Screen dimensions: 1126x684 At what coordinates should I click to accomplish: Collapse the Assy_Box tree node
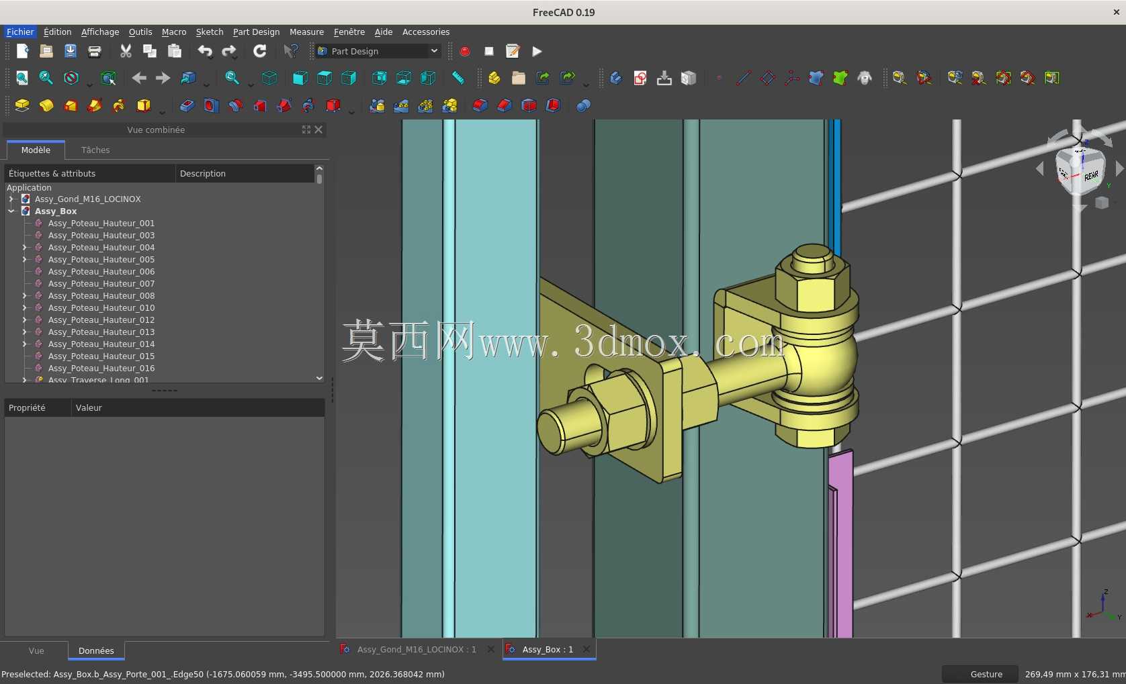coord(11,211)
